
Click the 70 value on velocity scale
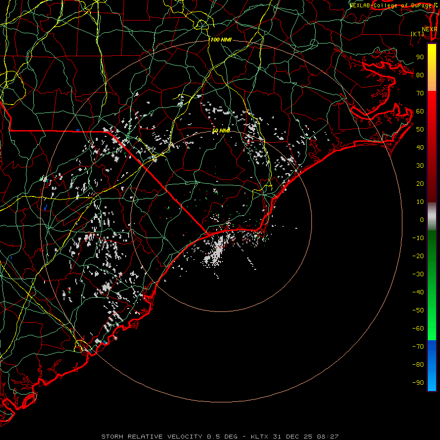point(420,93)
